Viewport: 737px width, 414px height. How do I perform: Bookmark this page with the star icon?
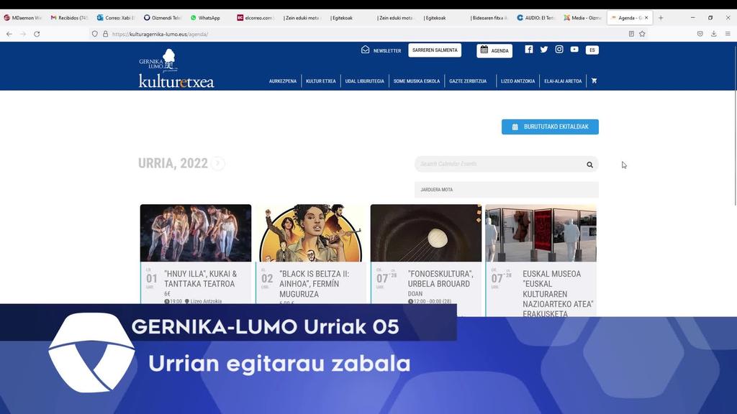[642, 34]
